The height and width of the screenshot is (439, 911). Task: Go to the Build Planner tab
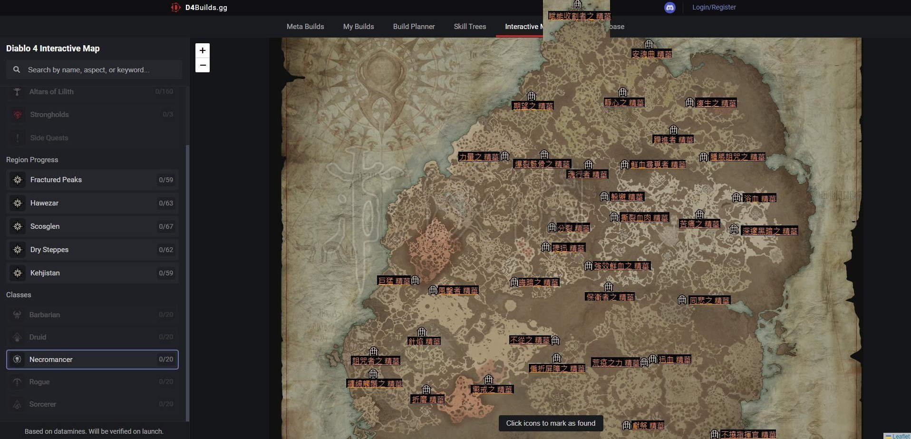click(414, 27)
